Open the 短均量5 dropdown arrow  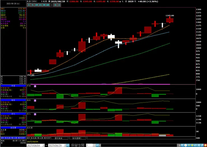click(86, 138)
